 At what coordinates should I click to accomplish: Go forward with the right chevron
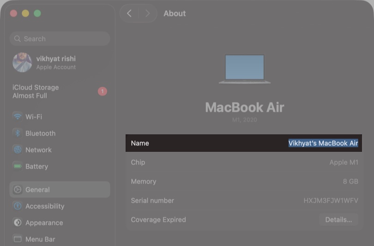[147, 13]
